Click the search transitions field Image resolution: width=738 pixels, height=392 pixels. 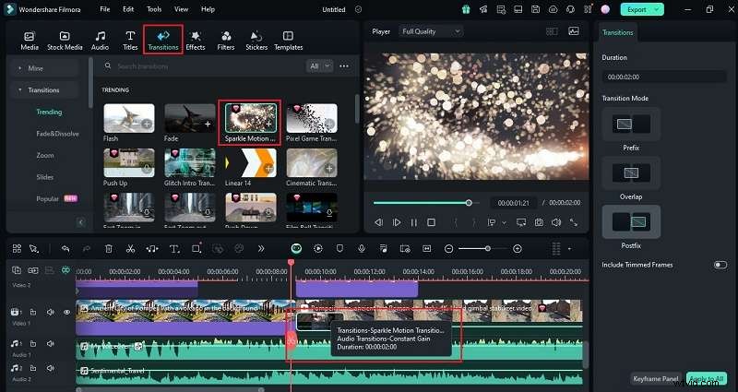202,66
